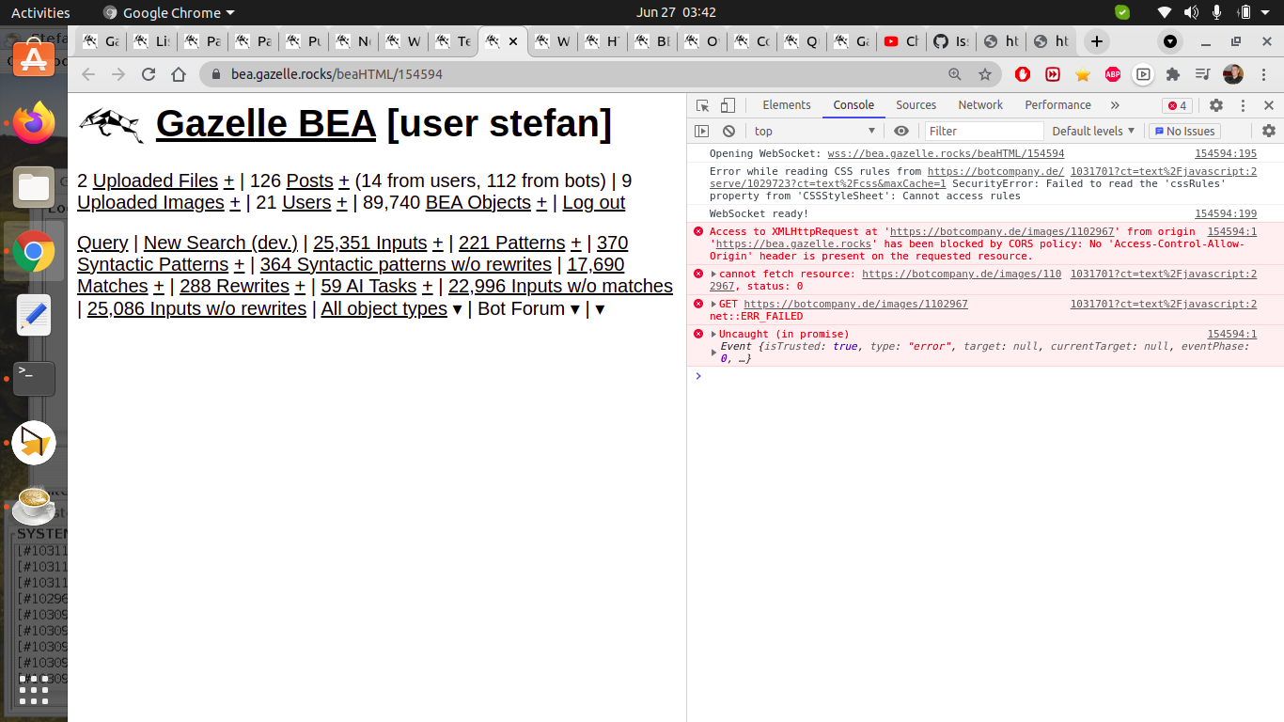Viewport: 1284px width, 722px height.
Task: Open source link 154594:195
Action: pyautogui.click(x=1225, y=153)
